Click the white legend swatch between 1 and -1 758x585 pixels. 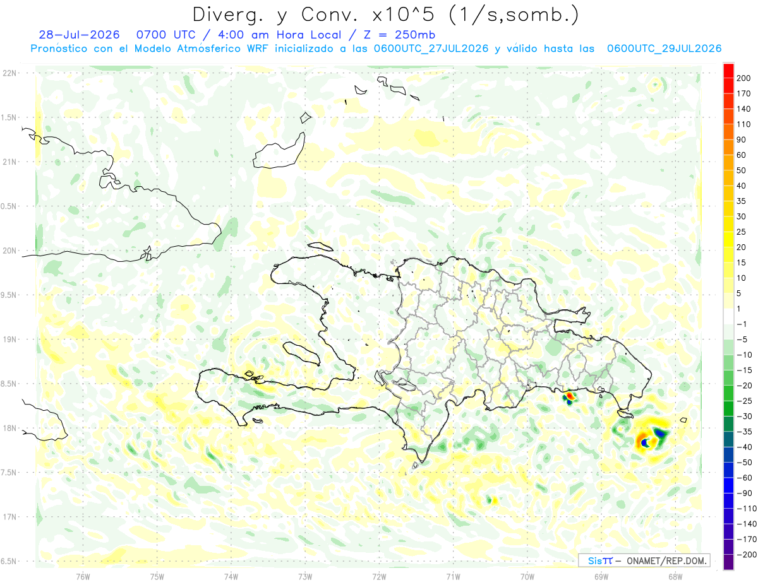pyautogui.click(x=728, y=317)
